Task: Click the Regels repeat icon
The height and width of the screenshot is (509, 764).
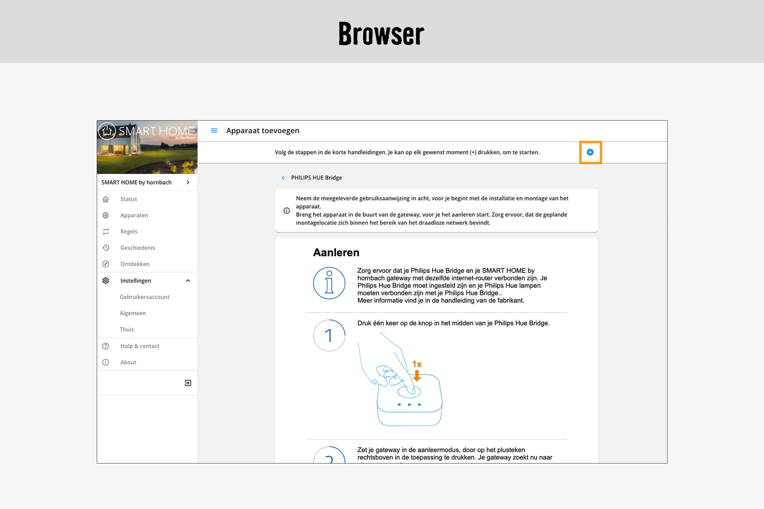Action: coord(106,232)
